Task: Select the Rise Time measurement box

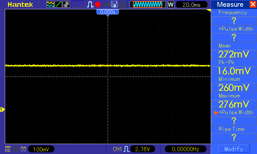Action: coord(234,138)
